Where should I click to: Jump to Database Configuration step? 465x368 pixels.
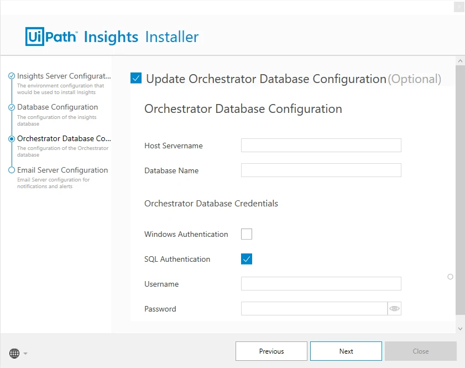point(58,107)
